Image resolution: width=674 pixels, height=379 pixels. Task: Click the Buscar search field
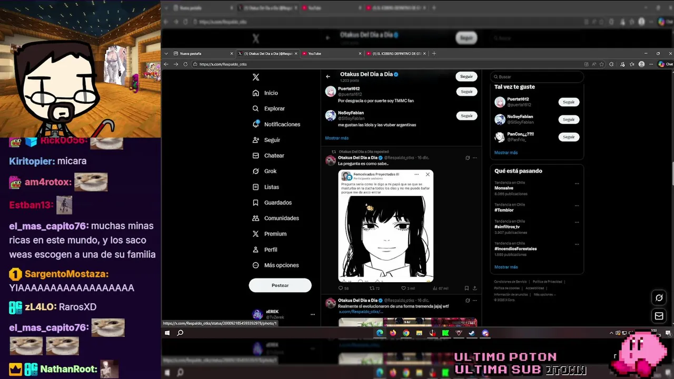(x=537, y=77)
